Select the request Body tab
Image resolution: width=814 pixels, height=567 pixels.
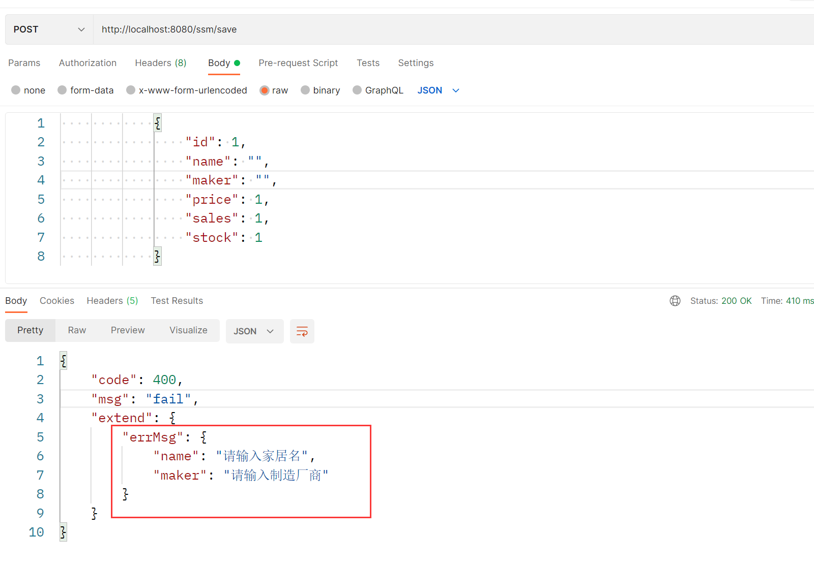[224, 63]
